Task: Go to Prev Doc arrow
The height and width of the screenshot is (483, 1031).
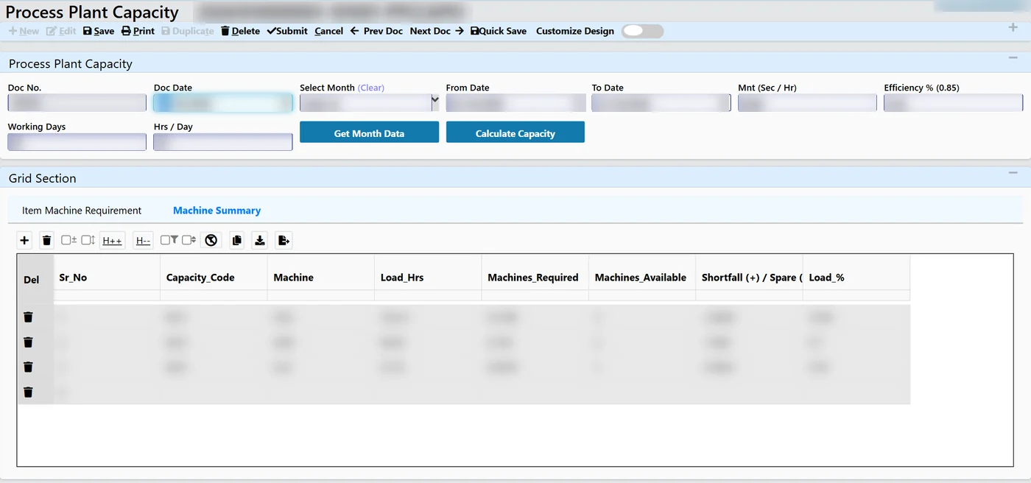Action: [x=376, y=31]
